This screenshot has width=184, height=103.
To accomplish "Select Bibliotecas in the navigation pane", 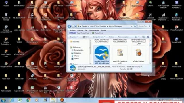I will pos(75,47).
